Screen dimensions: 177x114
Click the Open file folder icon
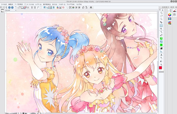19,8
